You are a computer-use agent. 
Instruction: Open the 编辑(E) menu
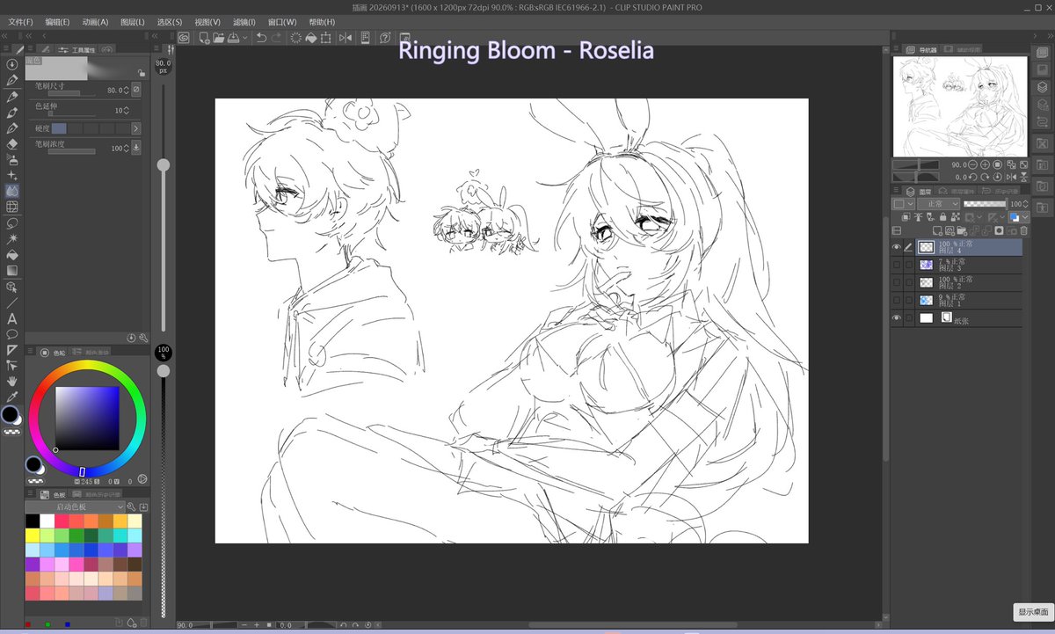click(58, 21)
